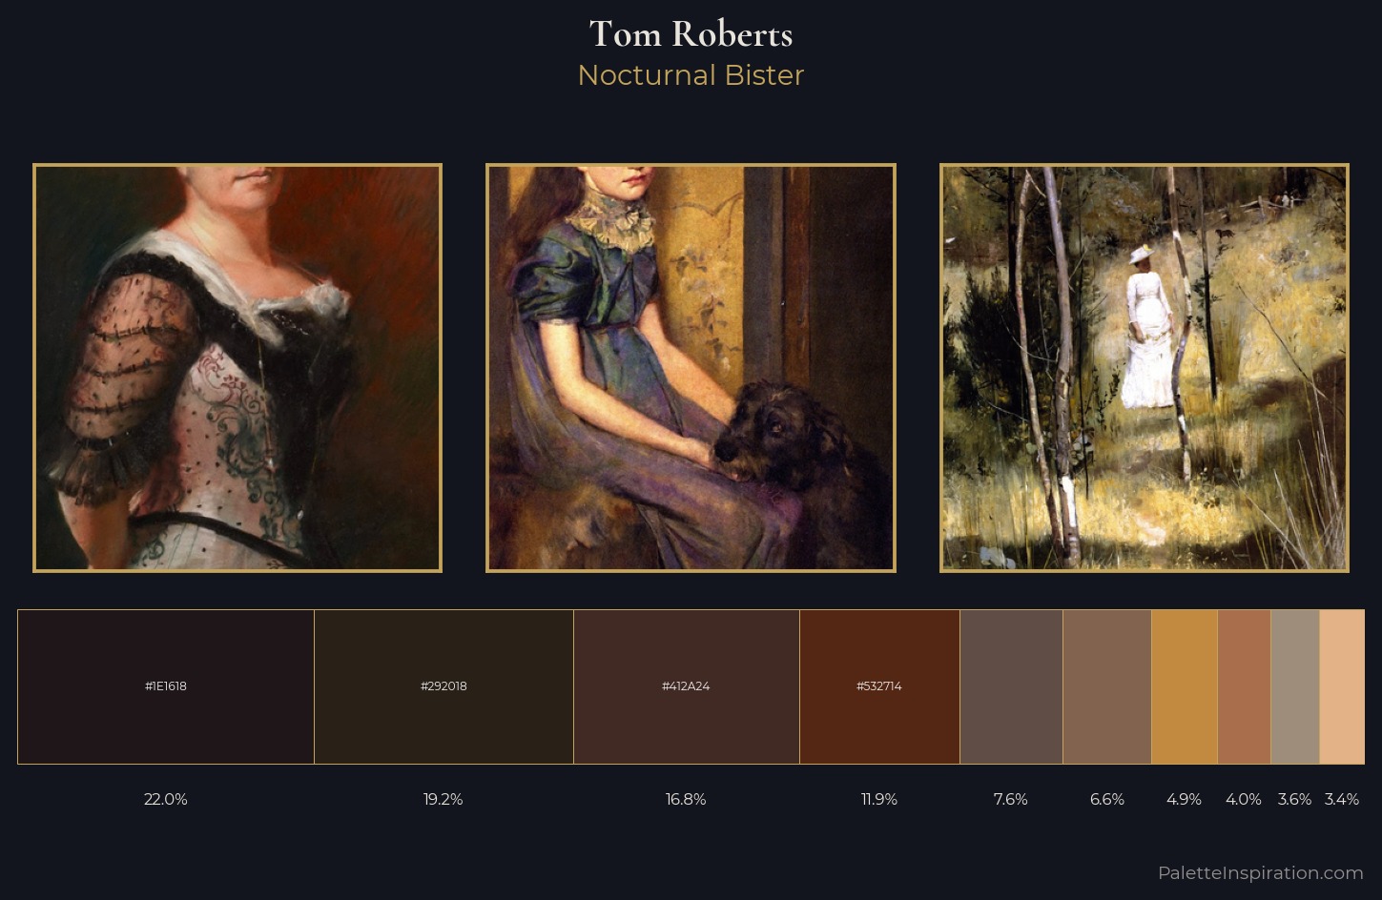Screen dimensions: 1382x900
Task: Click the 3.6% percentage label
Action: click(x=1295, y=799)
